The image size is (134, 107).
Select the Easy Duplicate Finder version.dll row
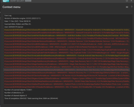(x=67, y=50)
